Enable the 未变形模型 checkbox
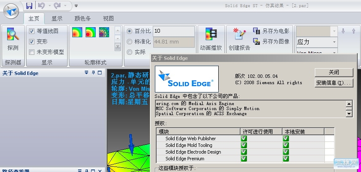 click(32, 52)
